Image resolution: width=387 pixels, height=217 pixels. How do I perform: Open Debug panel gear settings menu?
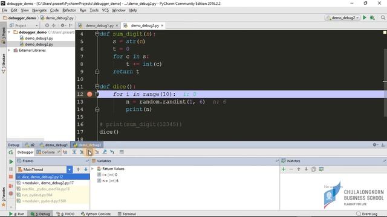[375, 145]
